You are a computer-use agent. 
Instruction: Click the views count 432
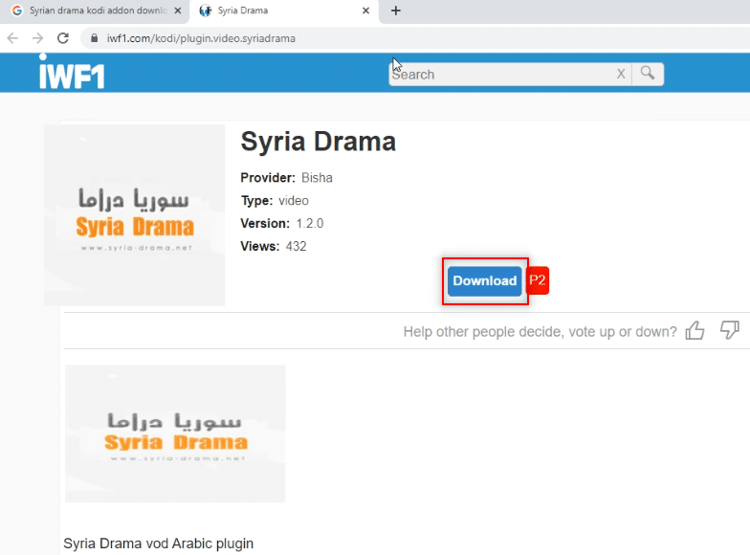coord(297,247)
